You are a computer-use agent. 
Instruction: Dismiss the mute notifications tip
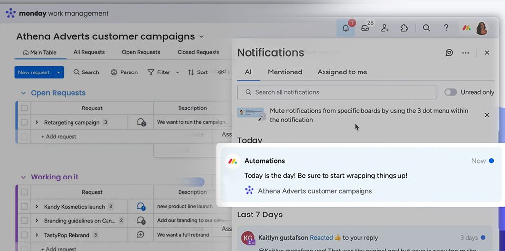[487, 115]
